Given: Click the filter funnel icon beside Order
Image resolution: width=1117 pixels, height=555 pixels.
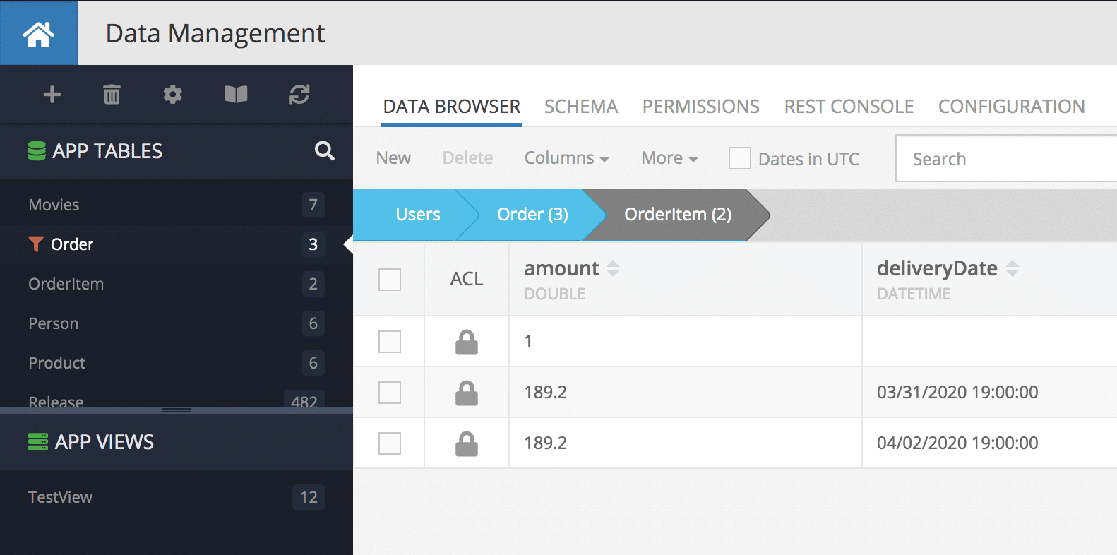Looking at the screenshot, I should 36,244.
